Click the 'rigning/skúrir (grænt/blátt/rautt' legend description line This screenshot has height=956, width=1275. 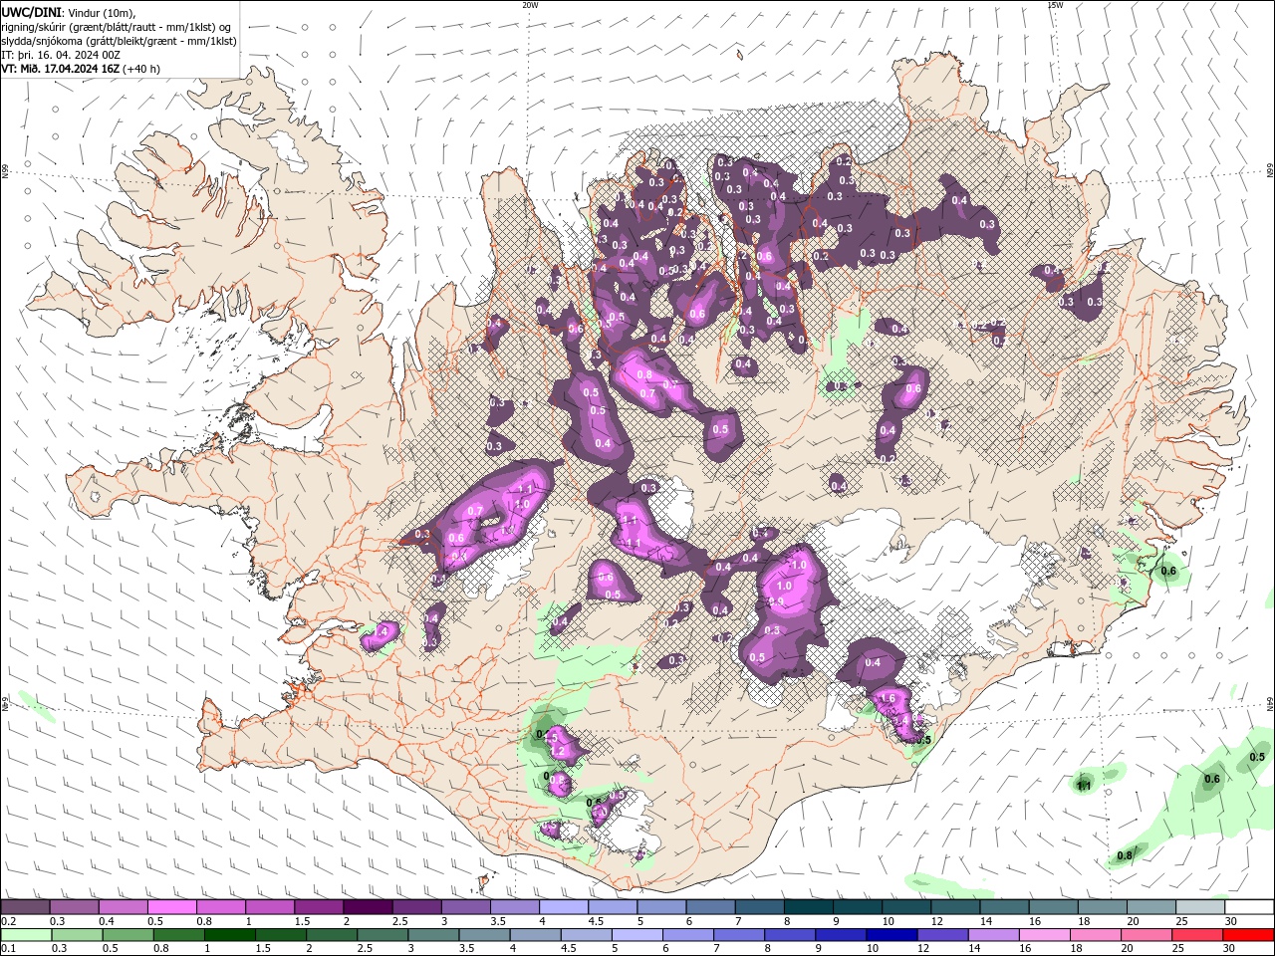(116, 27)
